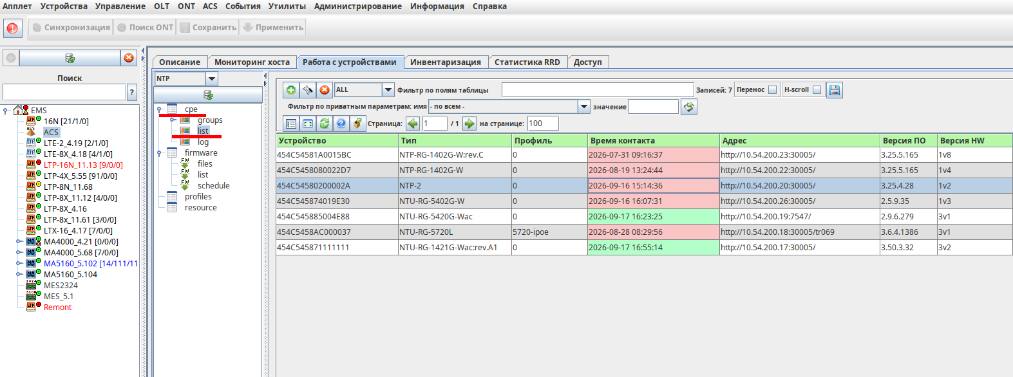Viewport: 1013px width, 377px height.
Task: Open the '- по всем -' parameter dropdown
Action: (584, 107)
